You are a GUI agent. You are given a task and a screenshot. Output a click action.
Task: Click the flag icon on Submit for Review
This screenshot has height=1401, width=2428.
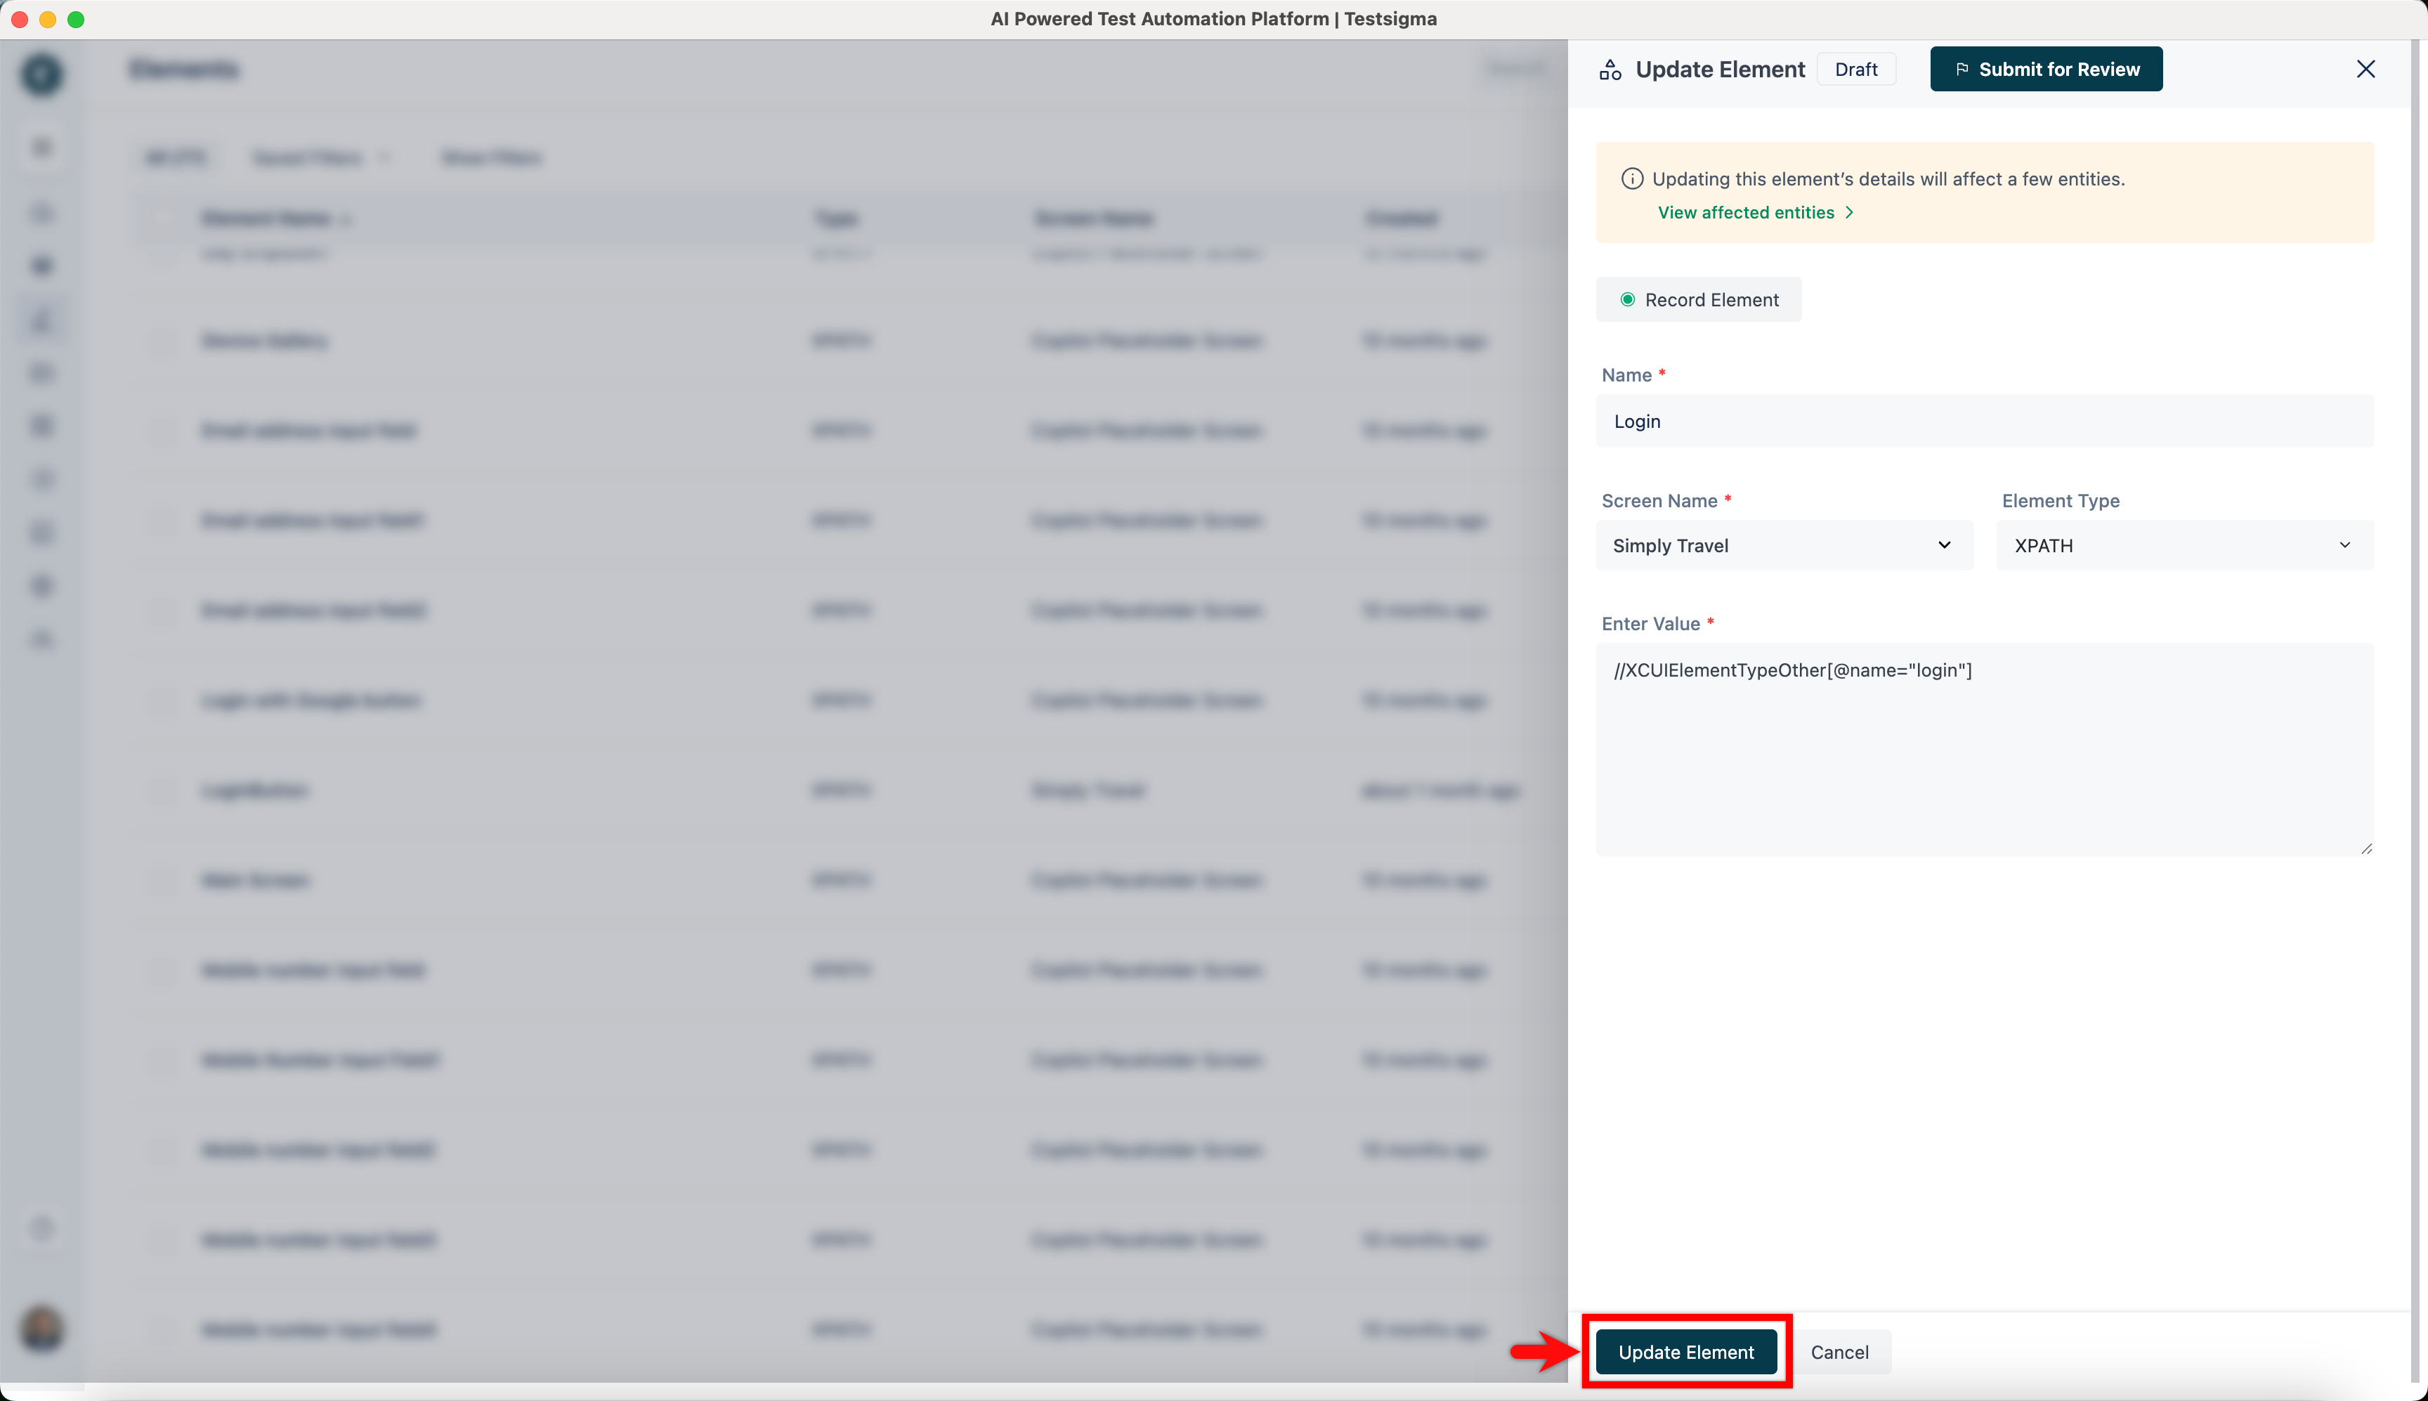point(1962,70)
